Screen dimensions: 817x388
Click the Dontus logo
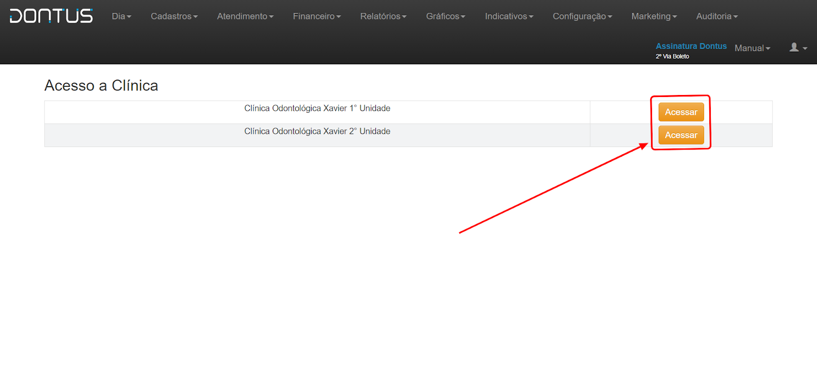tap(51, 16)
